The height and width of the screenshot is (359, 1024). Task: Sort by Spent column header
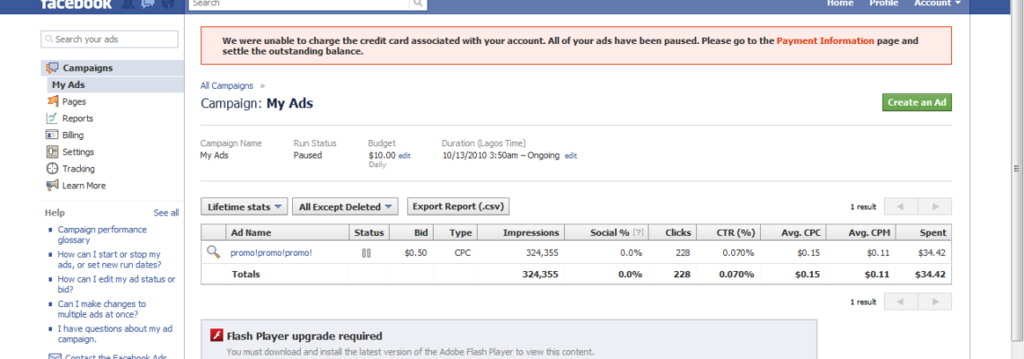(923, 232)
